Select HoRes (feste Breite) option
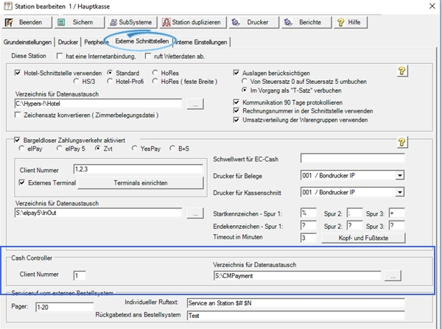 (x=155, y=81)
